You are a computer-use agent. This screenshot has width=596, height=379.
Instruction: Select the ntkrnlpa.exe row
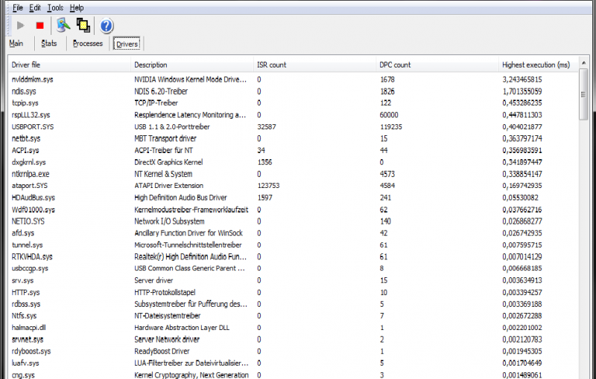(x=294, y=174)
